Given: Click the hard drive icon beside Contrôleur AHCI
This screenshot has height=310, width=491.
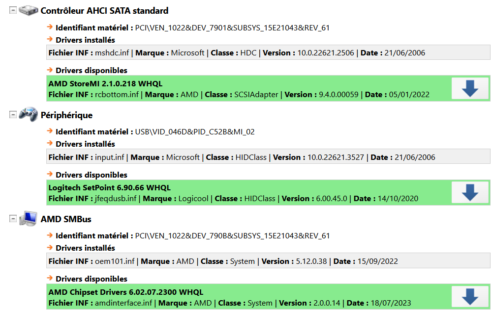Looking at the screenshot, I should pos(28,10).
